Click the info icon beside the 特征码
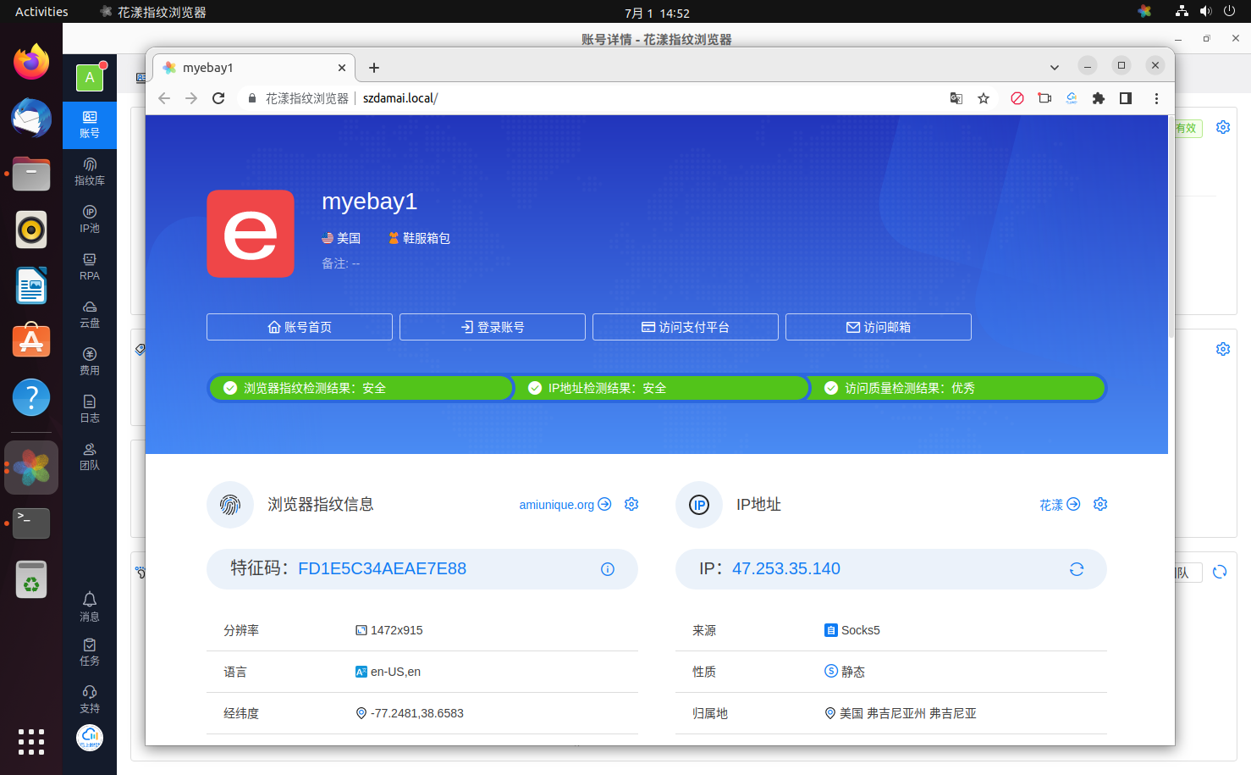The image size is (1251, 775). point(608,569)
